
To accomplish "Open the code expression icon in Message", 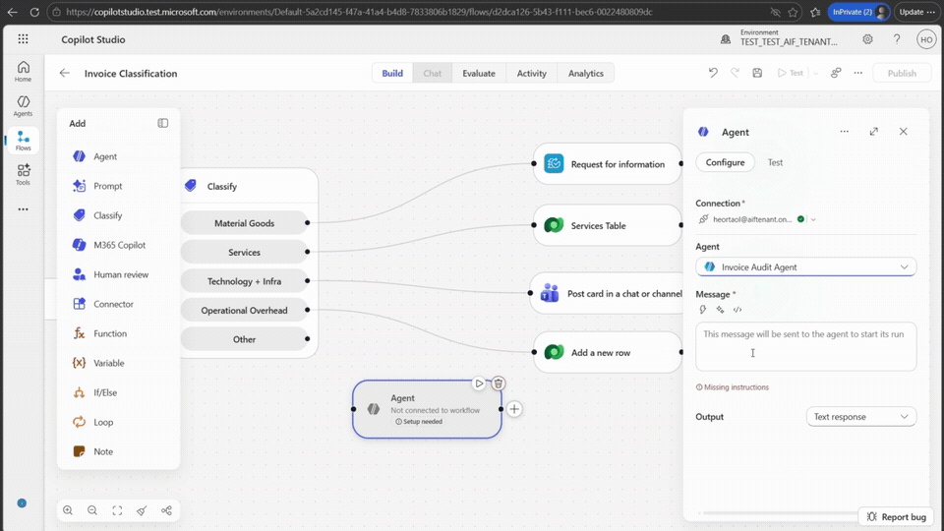I will coord(737,310).
